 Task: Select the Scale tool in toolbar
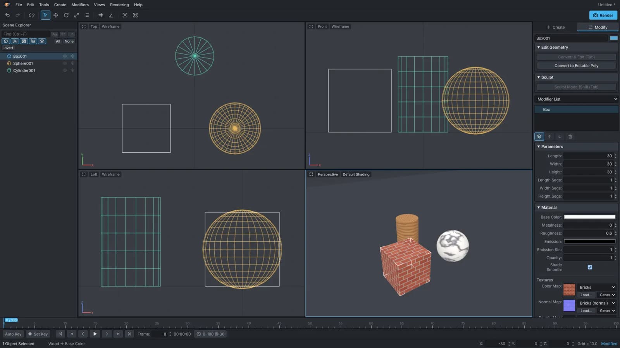pyautogui.click(x=77, y=15)
